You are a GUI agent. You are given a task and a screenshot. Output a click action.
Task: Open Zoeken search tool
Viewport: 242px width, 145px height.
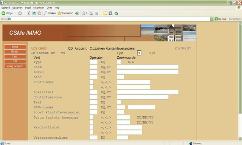pyautogui.click(x=50, y=13)
